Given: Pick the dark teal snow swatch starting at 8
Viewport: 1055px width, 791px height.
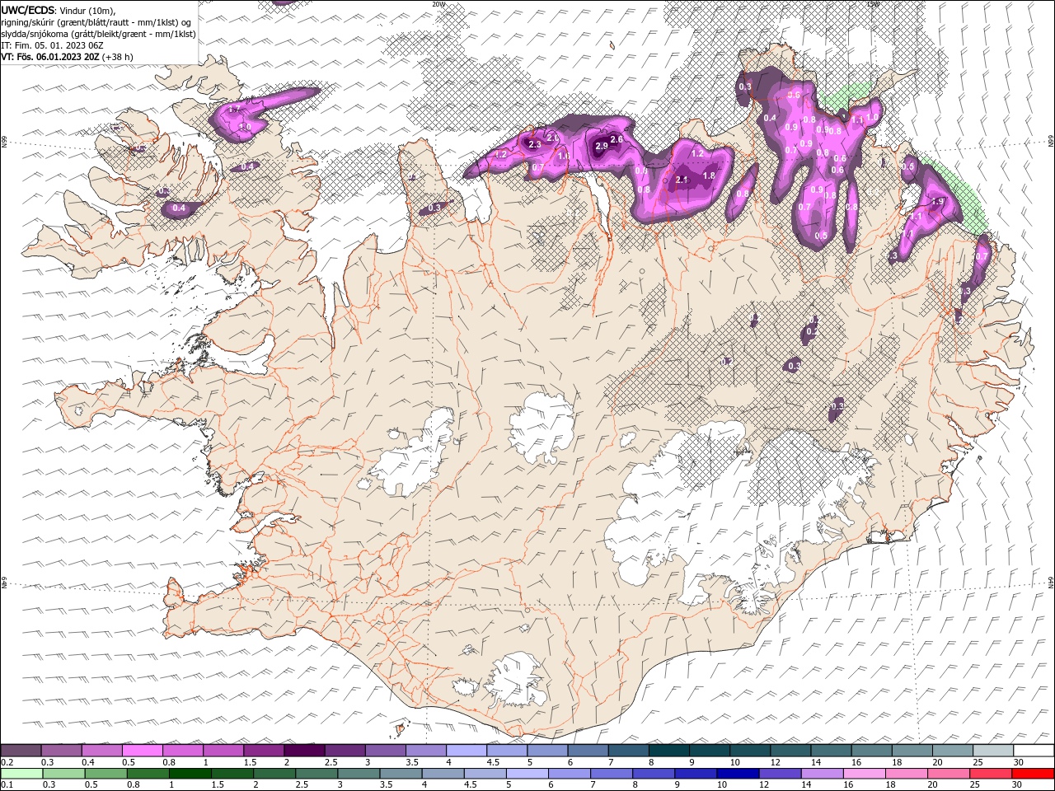Looking at the screenshot, I should pos(669,751).
